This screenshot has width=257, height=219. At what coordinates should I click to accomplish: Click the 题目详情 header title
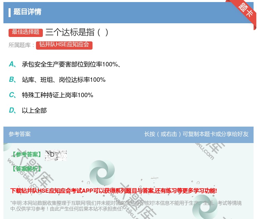[27, 12]
